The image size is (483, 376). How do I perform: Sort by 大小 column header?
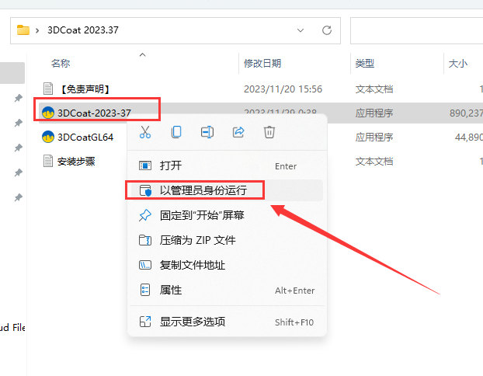click(x=458, y=64)
